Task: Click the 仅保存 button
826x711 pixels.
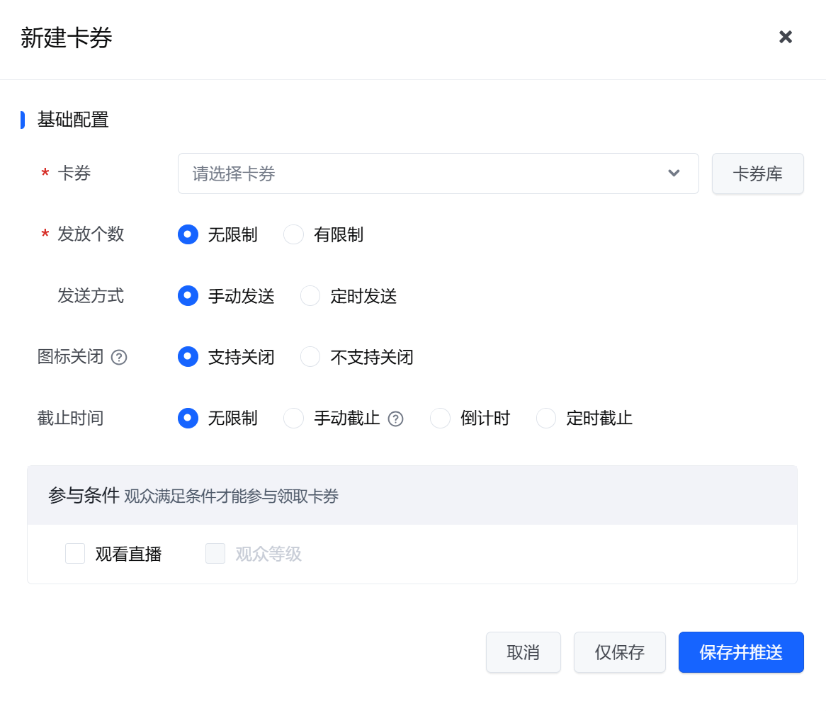Action: click(x=620, y=652)
